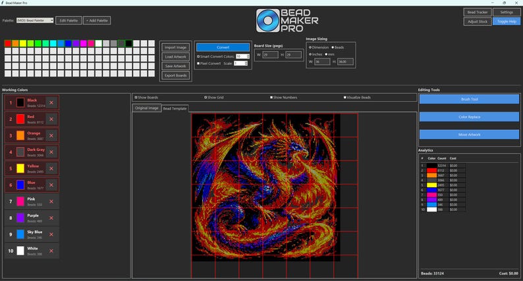The width and height of the screenshot is (523, 281).
Task: Remove Red from working colors
Action: tap(51, 119)
